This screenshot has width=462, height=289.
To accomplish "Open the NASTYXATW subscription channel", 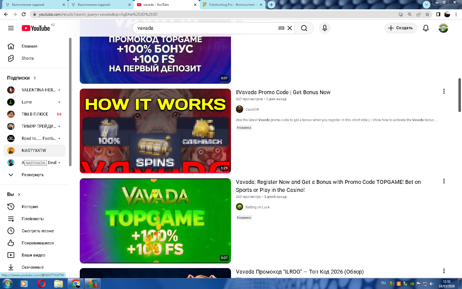I will click(34, 151).
